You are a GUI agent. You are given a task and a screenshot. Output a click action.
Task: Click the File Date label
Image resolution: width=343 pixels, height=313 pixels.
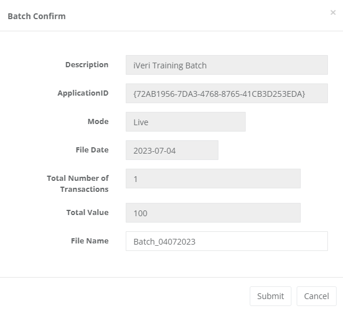[x=92, y=150]
